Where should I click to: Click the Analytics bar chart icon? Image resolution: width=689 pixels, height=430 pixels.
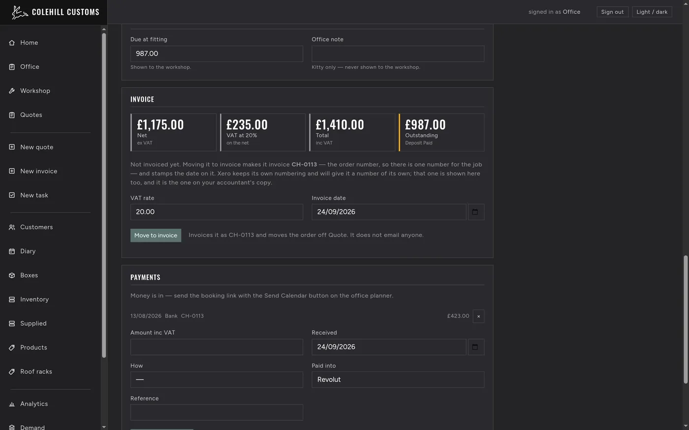12,404
